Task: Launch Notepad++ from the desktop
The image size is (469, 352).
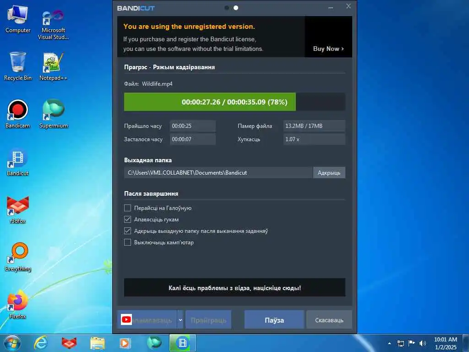Action: pos(53,66)
